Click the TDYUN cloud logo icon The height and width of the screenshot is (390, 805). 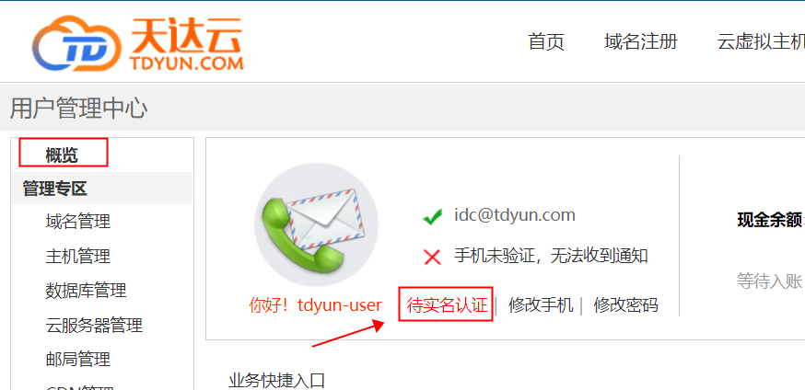(77, 43)
